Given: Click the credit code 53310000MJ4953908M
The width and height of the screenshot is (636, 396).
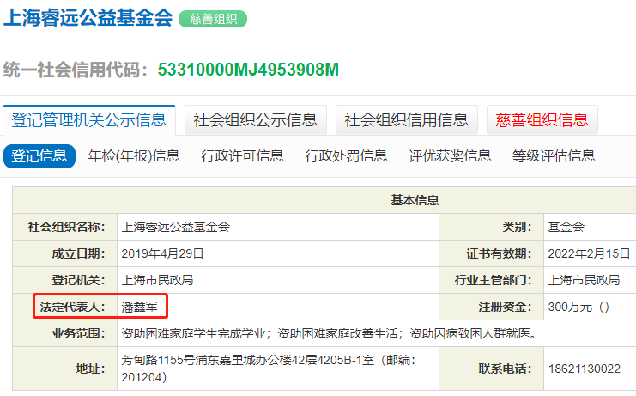Looking at the screenshot, I should pyautogui.click(x=248, y=70).
